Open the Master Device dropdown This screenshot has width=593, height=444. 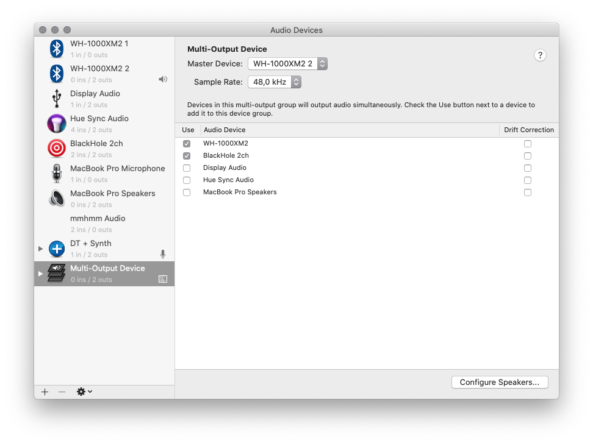(288, 64)
